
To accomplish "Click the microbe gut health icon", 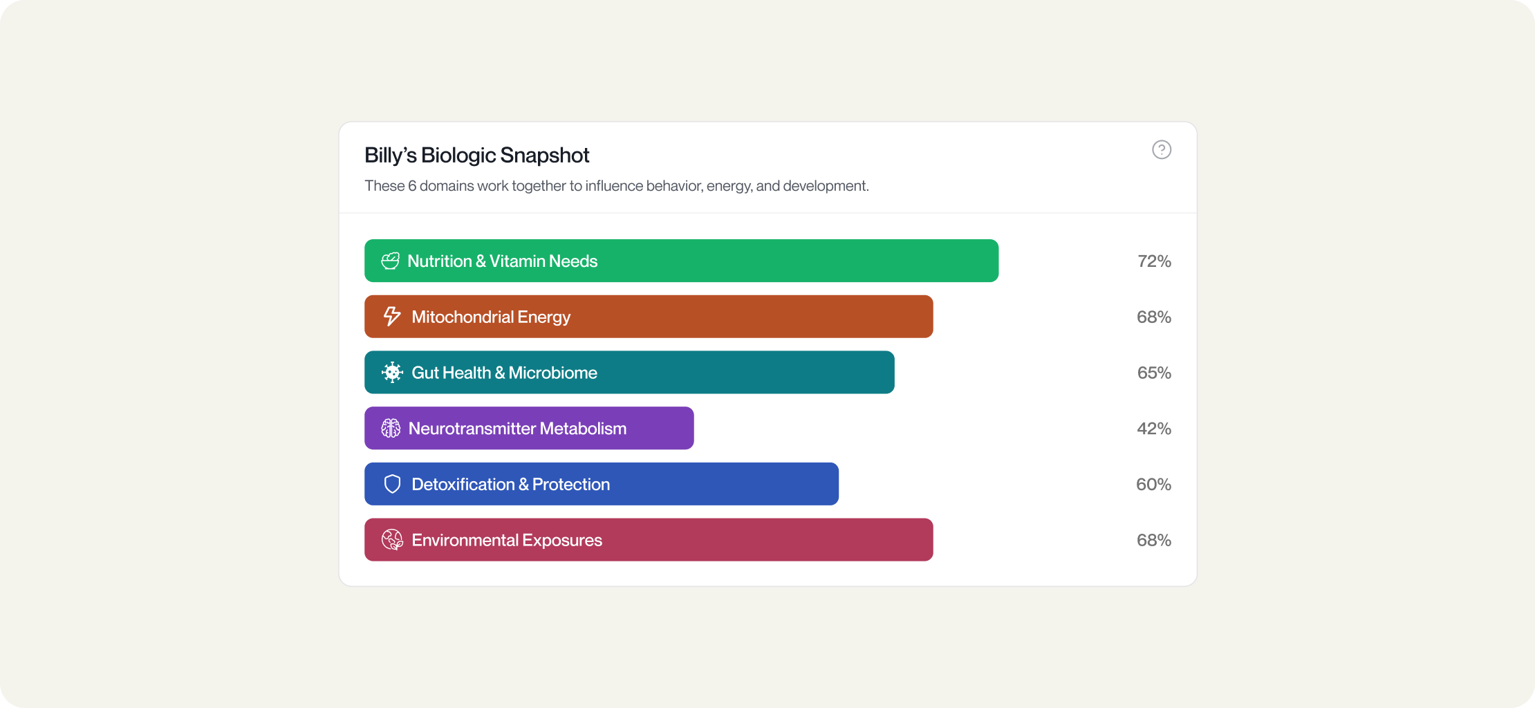I will (x=392, y=373).
